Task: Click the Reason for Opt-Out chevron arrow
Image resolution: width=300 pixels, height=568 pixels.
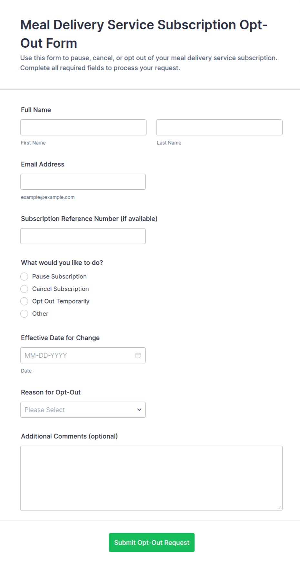Action: (x=139, y=410)
